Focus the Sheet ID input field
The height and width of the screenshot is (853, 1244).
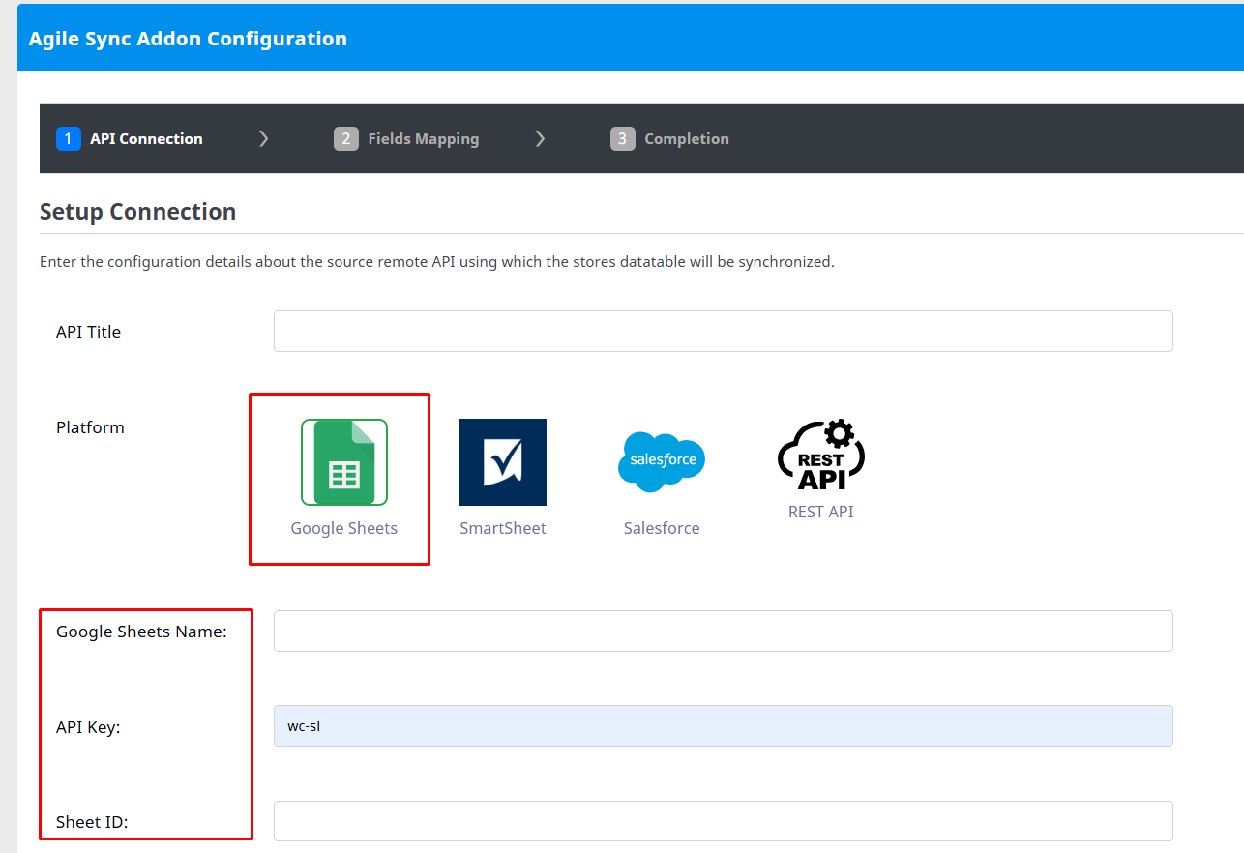(x=724, y=821)
